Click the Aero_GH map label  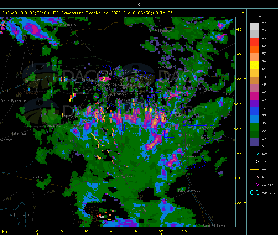[x=185, y=145]
